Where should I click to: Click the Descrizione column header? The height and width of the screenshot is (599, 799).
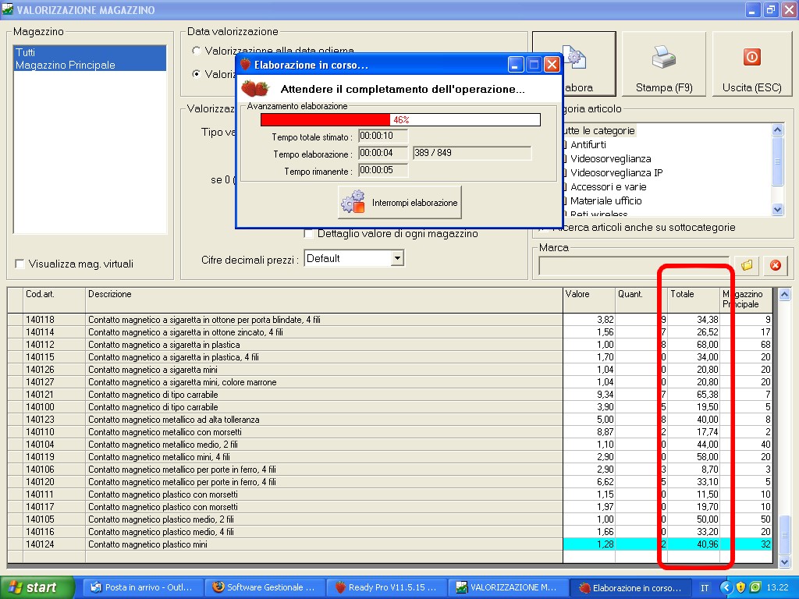(x=324, y=300)
